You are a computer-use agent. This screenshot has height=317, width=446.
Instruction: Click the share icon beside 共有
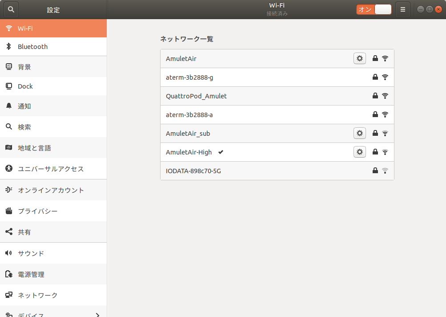coord(9,232)
